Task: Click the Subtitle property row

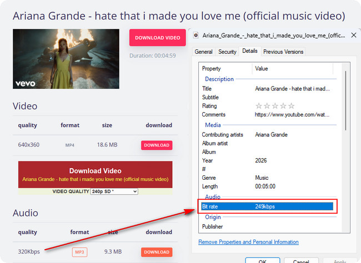Action: point(267,97)
